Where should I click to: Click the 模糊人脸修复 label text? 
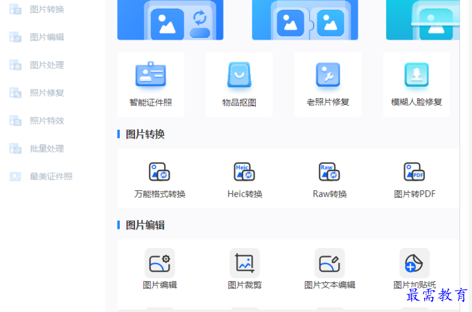(416, 102)
